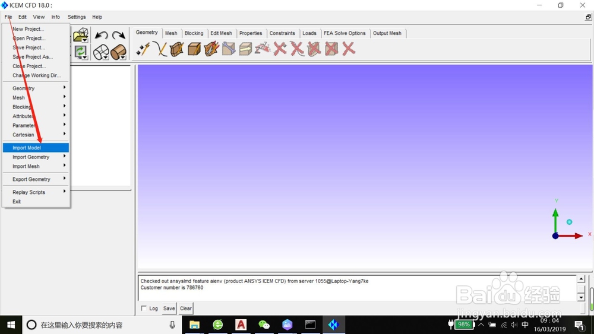Switch to the Properties tab
594x334 pixels.
pyautogui.click(x=251, y=33)
